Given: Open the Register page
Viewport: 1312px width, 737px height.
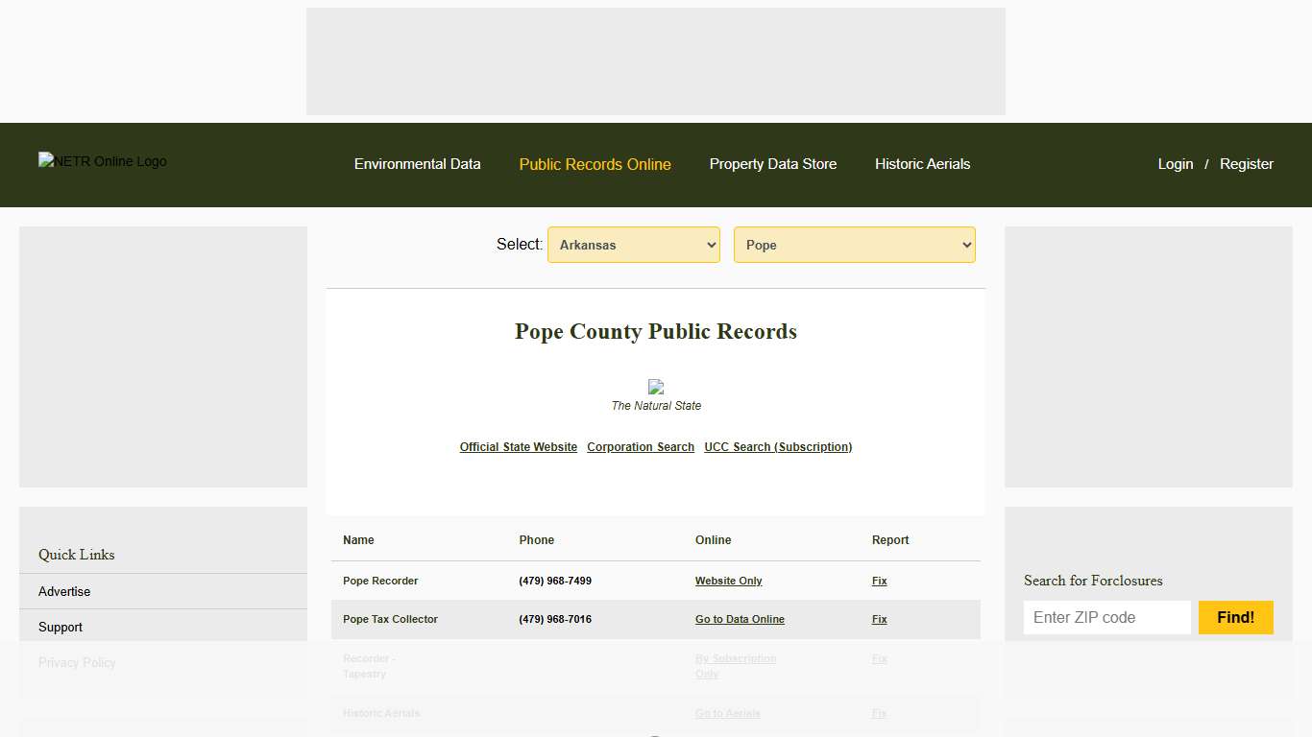Looking at the screenshot, I should [1246, 164].
